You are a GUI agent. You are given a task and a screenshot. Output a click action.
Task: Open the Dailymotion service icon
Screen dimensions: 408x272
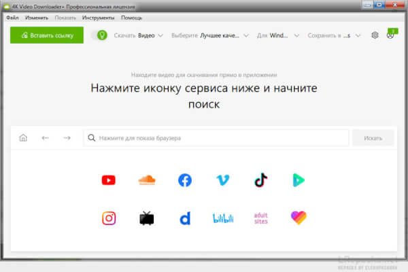point(185,218)
